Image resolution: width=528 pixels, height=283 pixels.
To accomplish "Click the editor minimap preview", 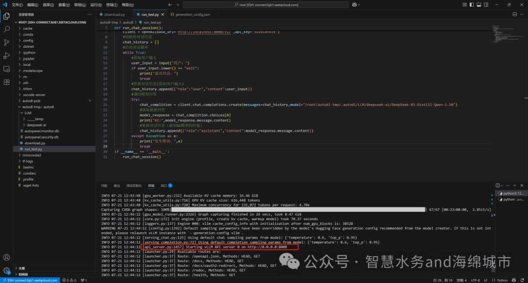I will click(508, 34).
